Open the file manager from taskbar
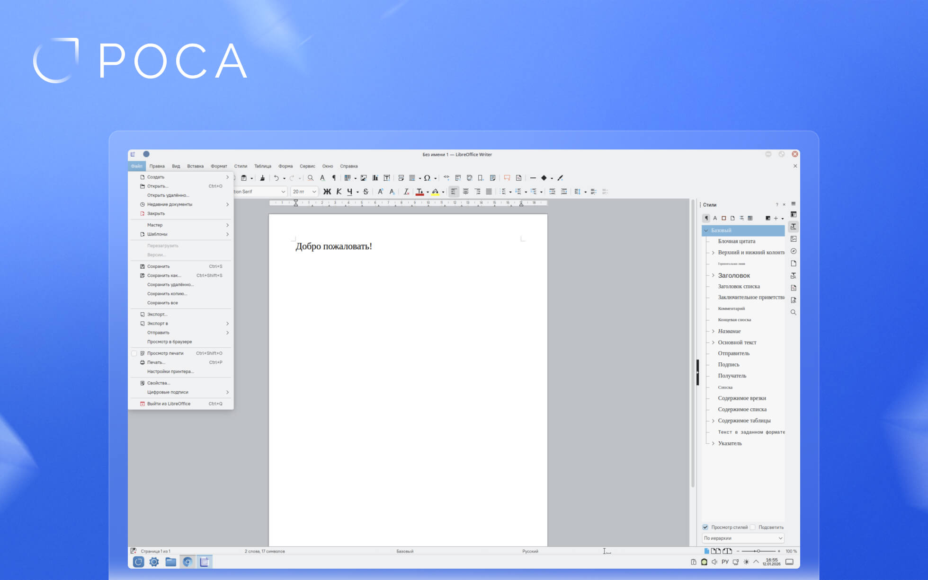The height and width of the screenshot is (580, 928). coord(170,562)
